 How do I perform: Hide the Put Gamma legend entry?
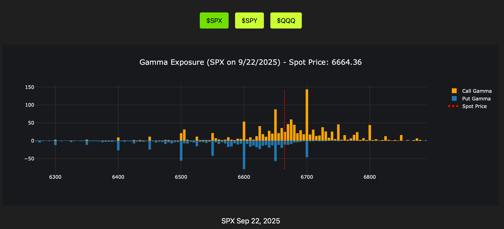(x=476, y=99)
